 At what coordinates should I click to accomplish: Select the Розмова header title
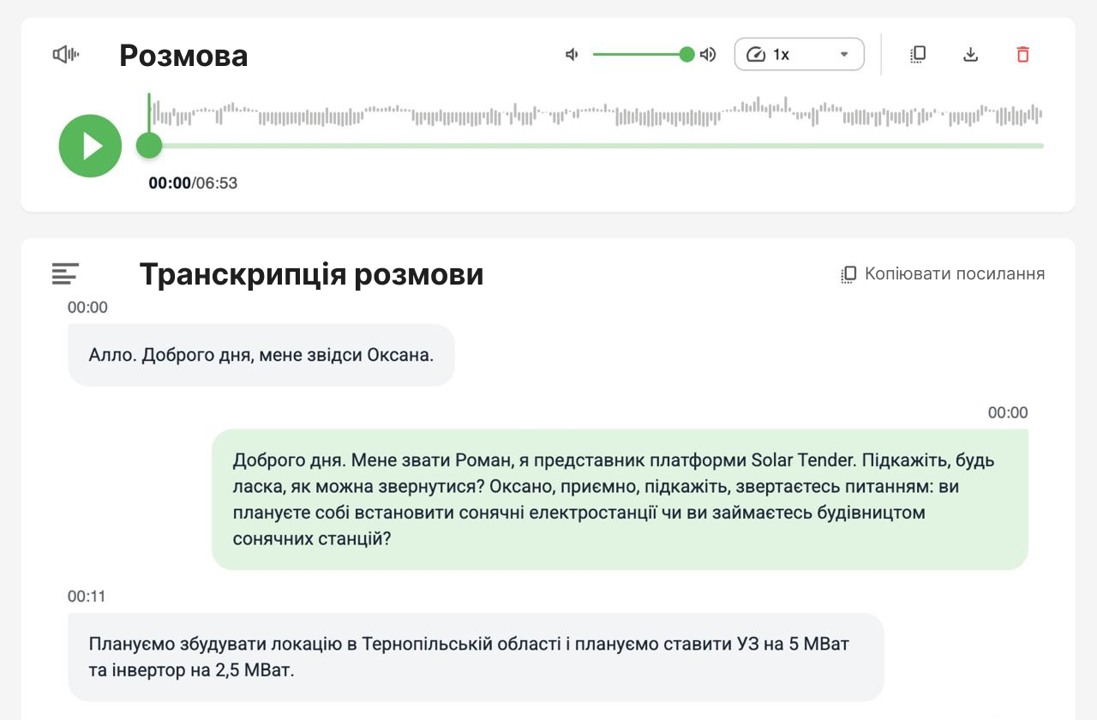tap(183, 55)
